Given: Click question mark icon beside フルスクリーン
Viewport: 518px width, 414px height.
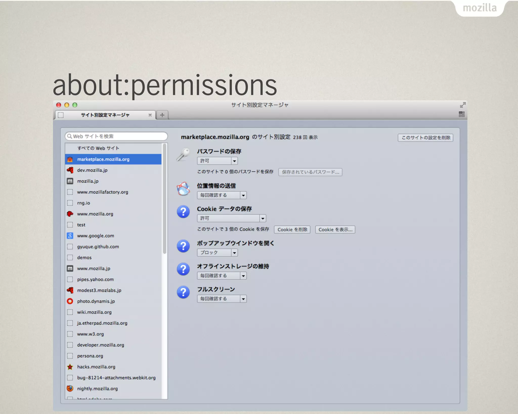Looking at the screenshot, I should [x=183, y=292].
